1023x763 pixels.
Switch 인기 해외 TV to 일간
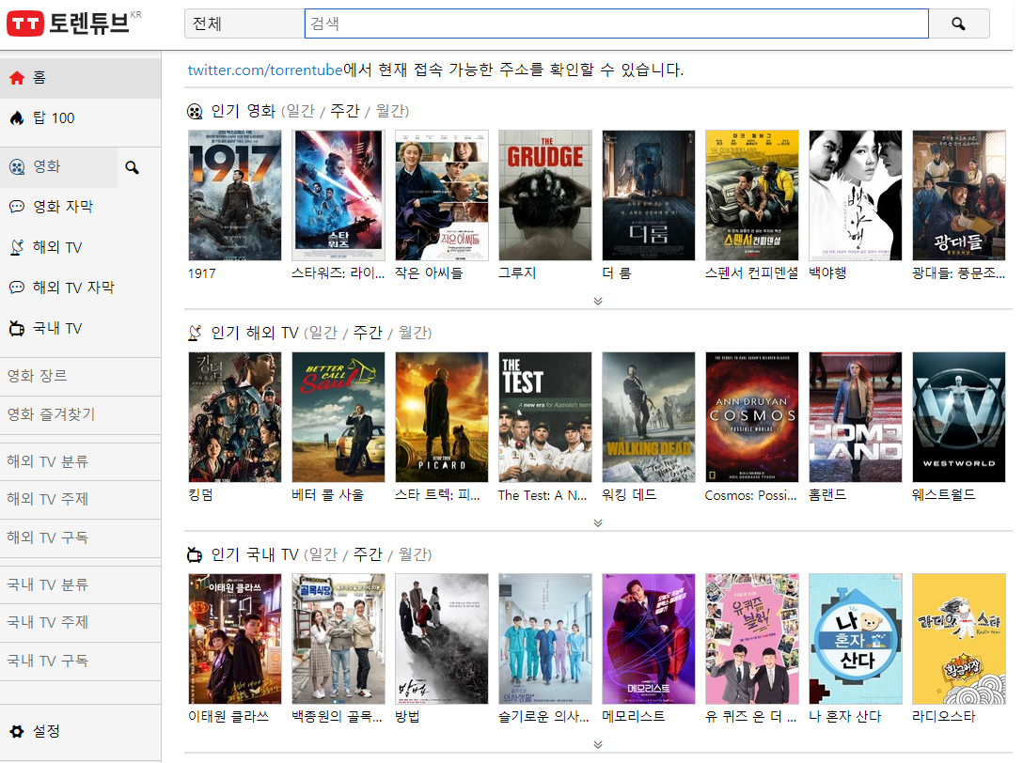click(323, 333)
